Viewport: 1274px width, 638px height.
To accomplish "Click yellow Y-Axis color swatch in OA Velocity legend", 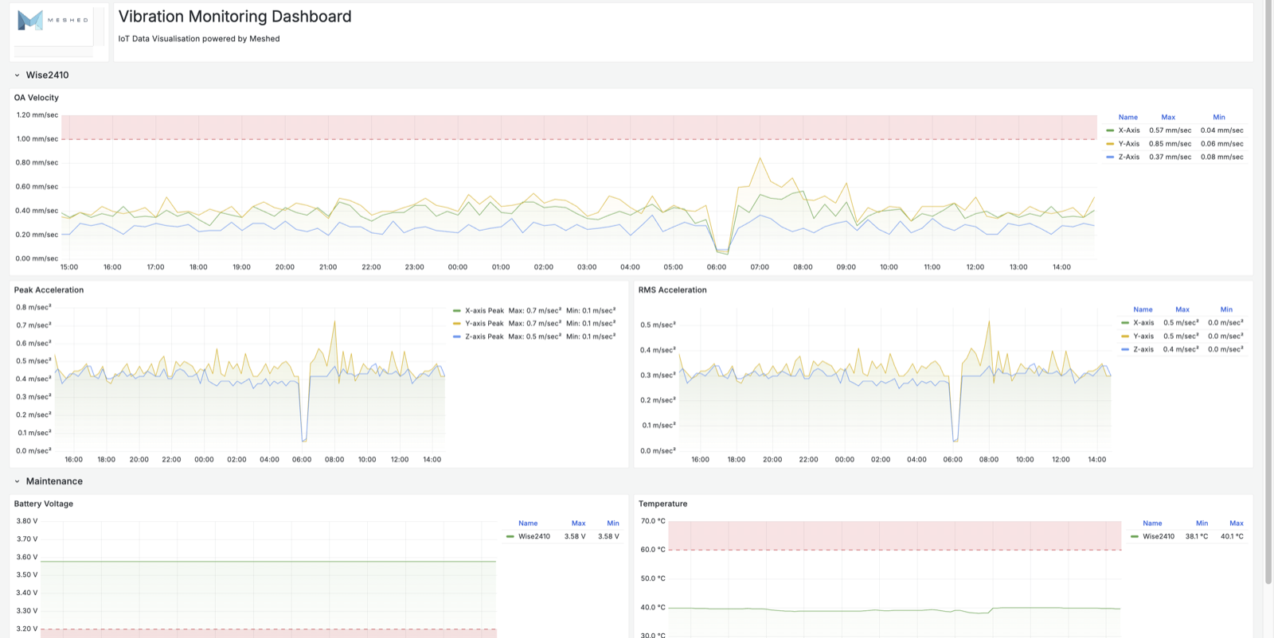I will 1110,144.
